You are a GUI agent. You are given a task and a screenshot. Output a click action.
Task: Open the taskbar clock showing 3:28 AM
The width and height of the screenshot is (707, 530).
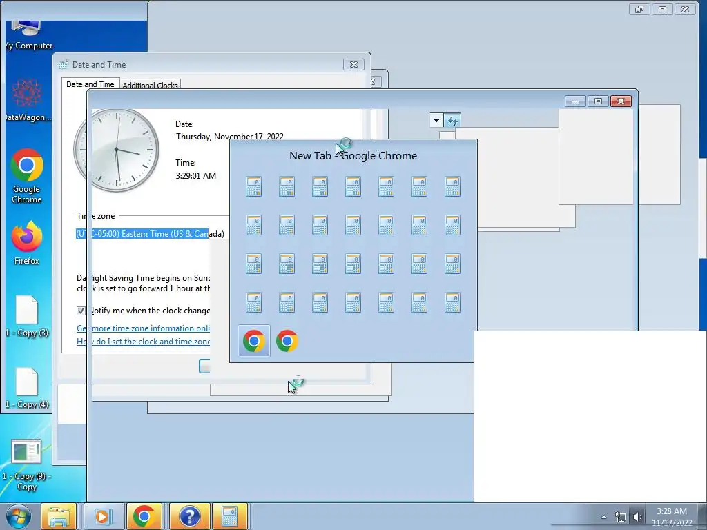click(x=672, y=517)
